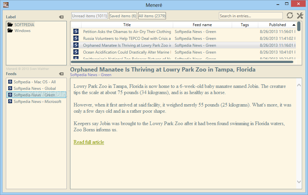Select the Windows label
Image resolution: width=308 pixels, height=195 pixels.
(x=22, y=31)
